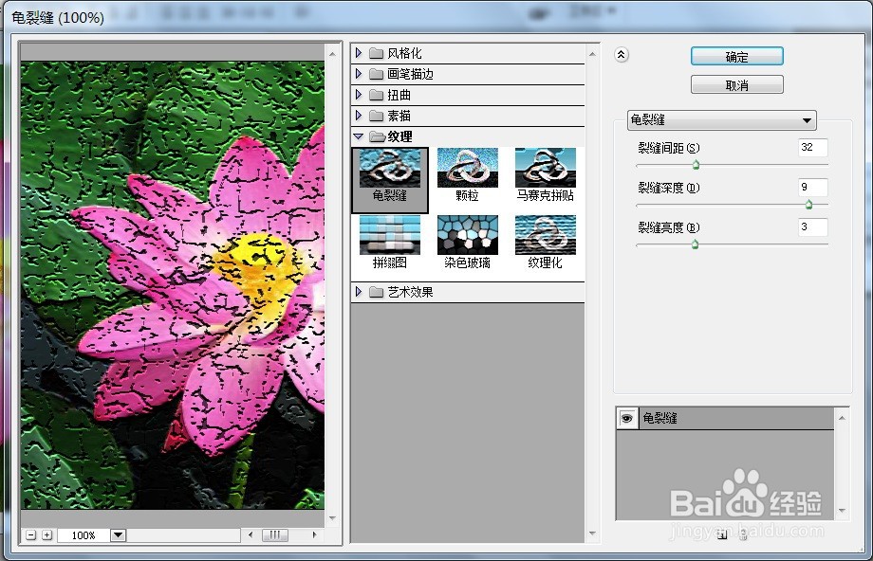The image size is (873, 561).
Task: Click the 画笔描边 folder icon
Action: pyautogui.click(x=377, y=74)
